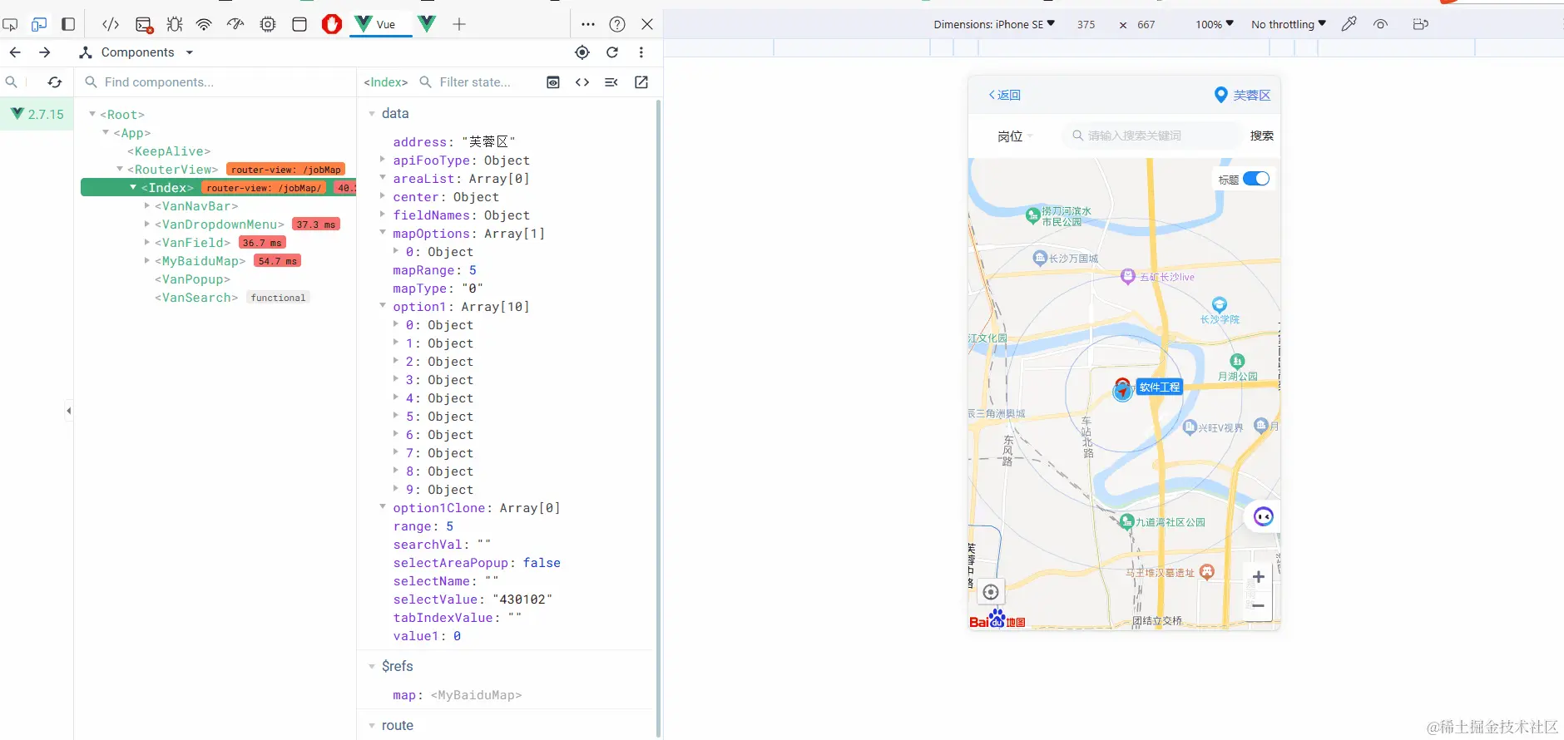Collapse the Root tree node
Screen dimensions: 1564x740
click(92, 114)
